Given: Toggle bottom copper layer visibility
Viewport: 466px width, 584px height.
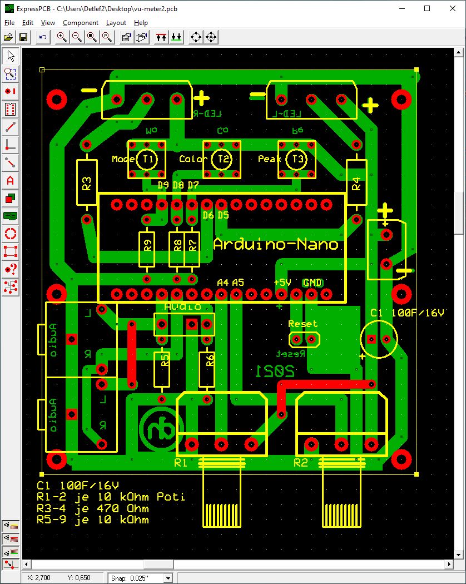Looking at the screenshot, I should coord(11,552).
